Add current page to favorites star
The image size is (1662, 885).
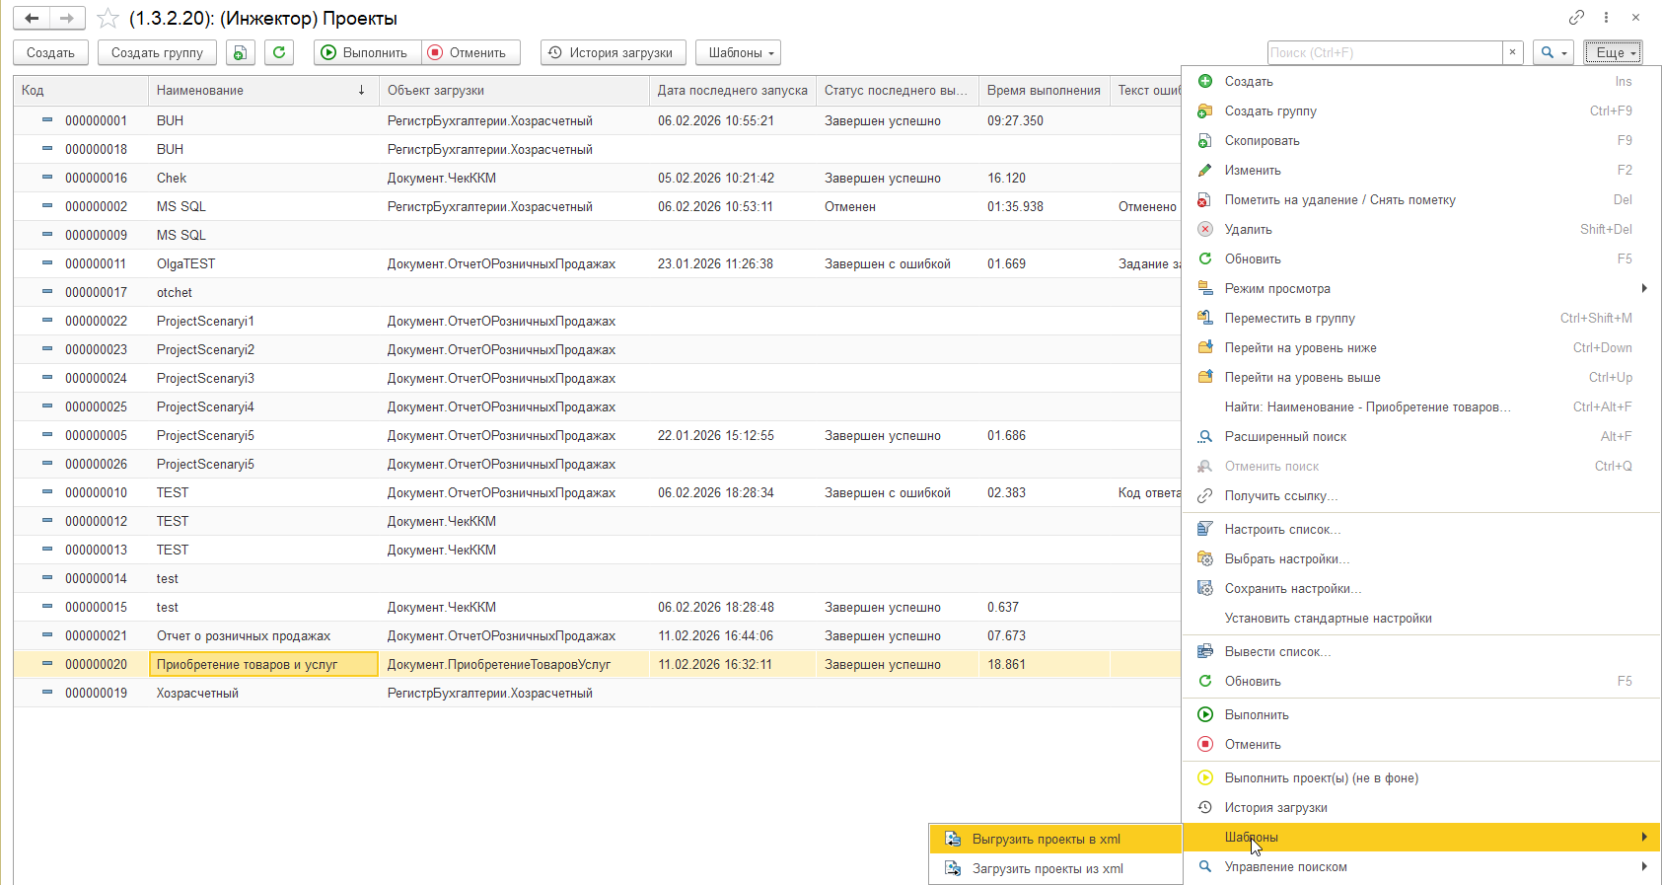pos(108,19)
